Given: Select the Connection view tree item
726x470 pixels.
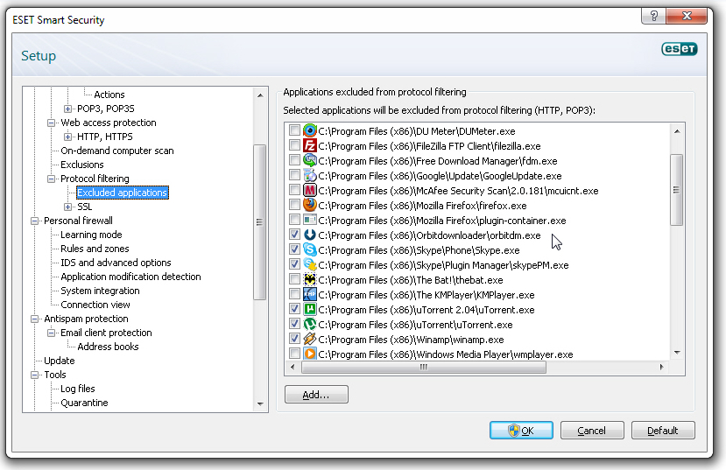Looking at the screenshot, I should pos(95,305).
